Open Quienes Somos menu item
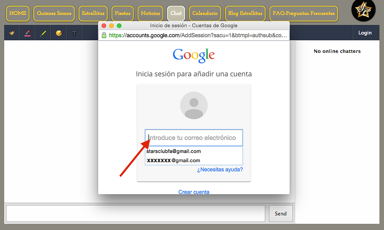Image resolution: width=384 pixels, height=230 pixels. [54, 13]
